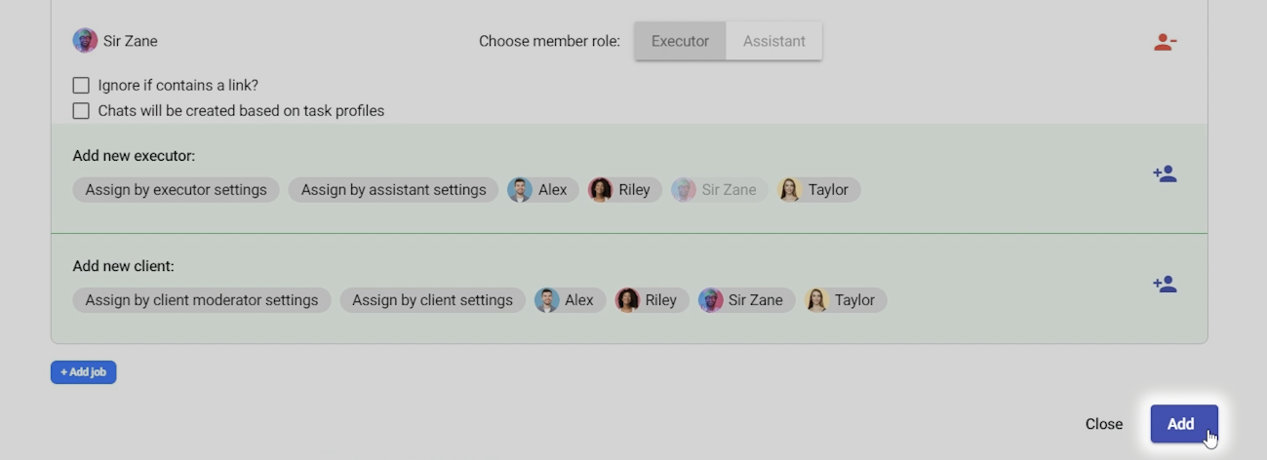
Task: Choose 'Assign by assistant settings' chip
Action: [x=393, y=190]
